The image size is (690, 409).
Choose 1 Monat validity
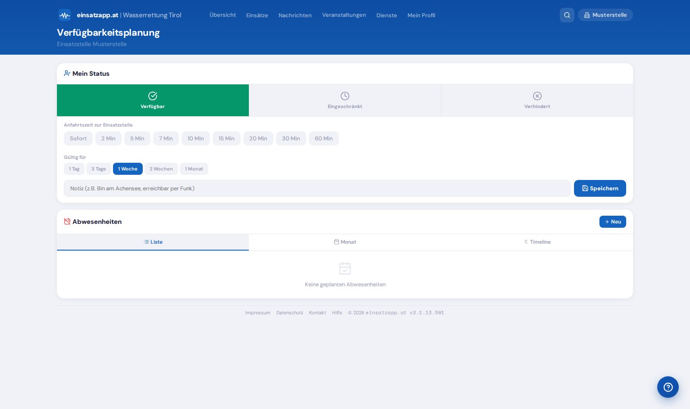(194, 169)
